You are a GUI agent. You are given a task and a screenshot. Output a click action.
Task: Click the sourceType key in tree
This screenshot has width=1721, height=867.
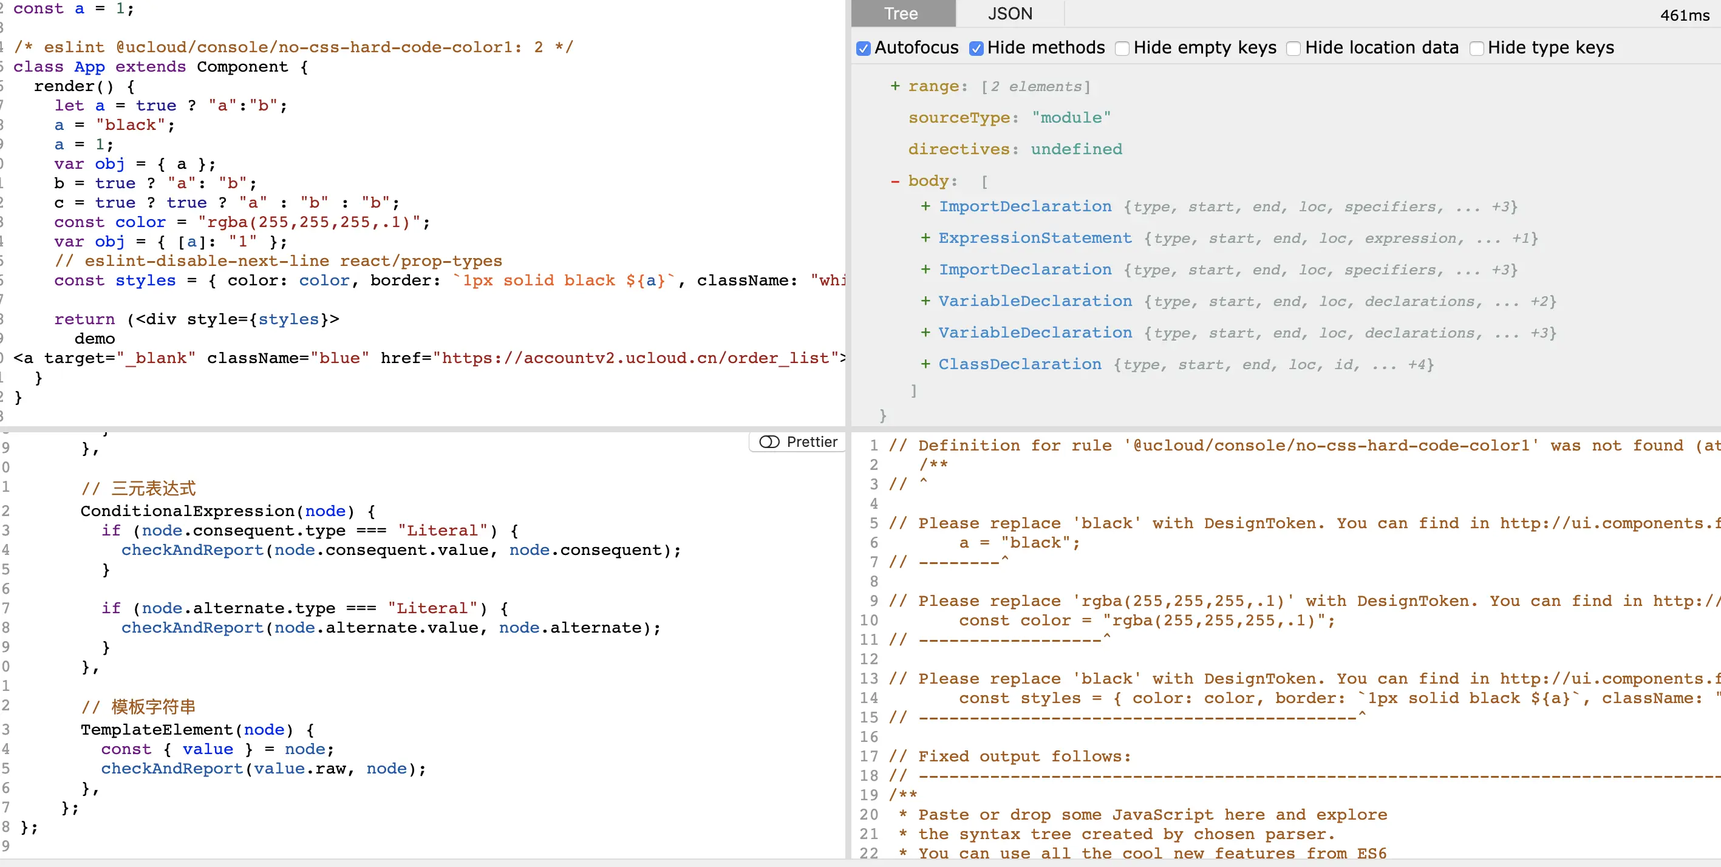click(959, 118)
